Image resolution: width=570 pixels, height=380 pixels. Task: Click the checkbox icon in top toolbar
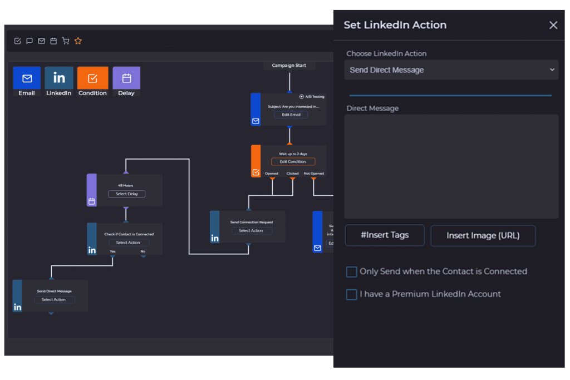(x=17, y=41)
